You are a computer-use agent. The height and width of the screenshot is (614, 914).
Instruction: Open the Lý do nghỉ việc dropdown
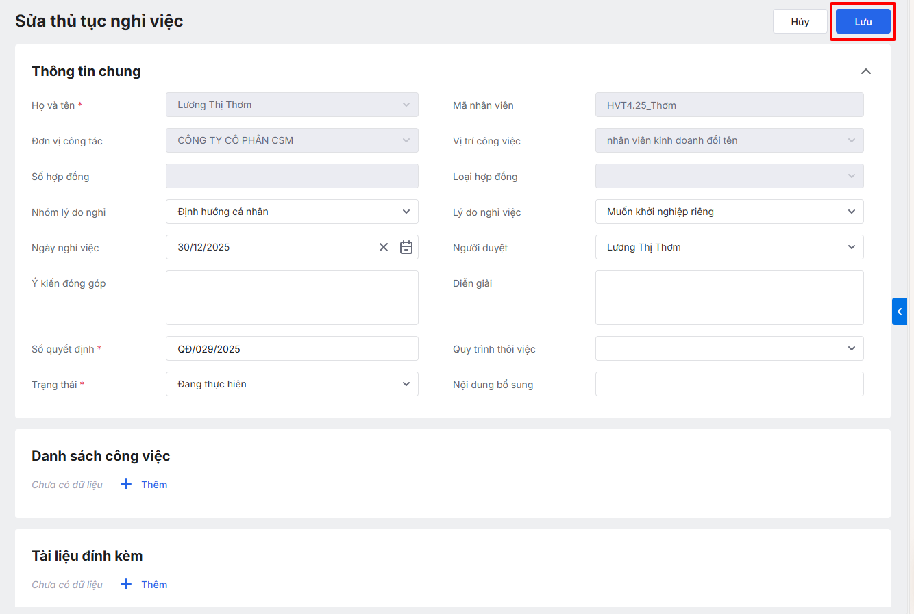tap(729, 212)
